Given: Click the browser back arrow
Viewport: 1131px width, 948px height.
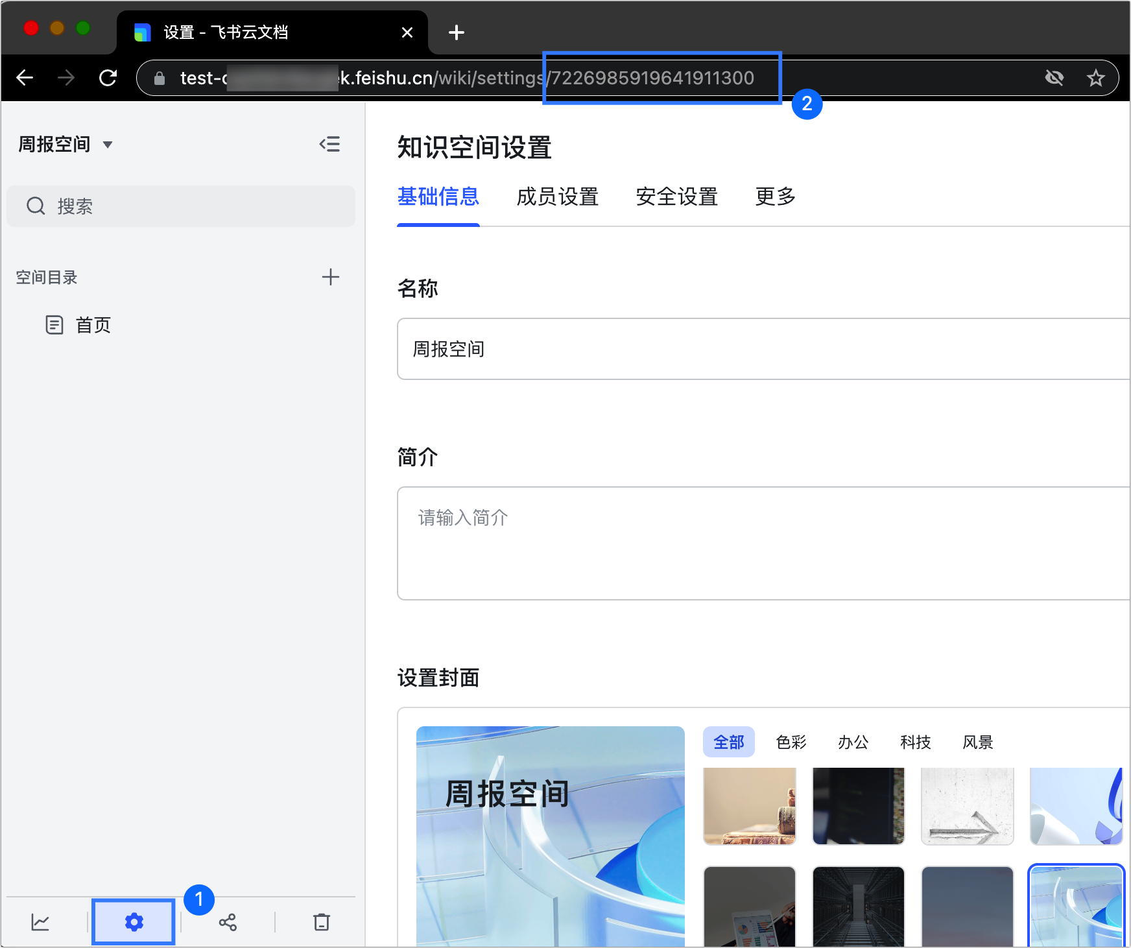Looking at the screenshot, I should click(25, 77).
